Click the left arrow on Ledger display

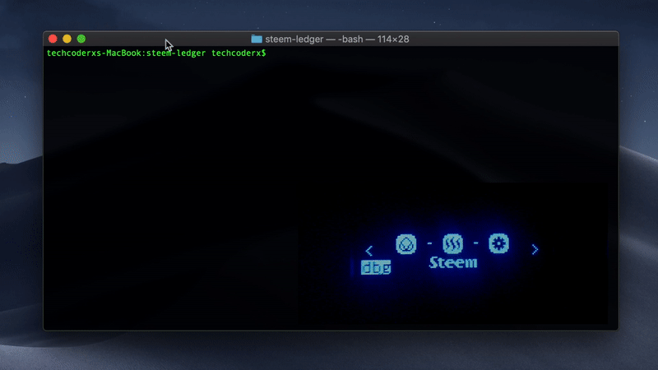click(x=368, y=251)
